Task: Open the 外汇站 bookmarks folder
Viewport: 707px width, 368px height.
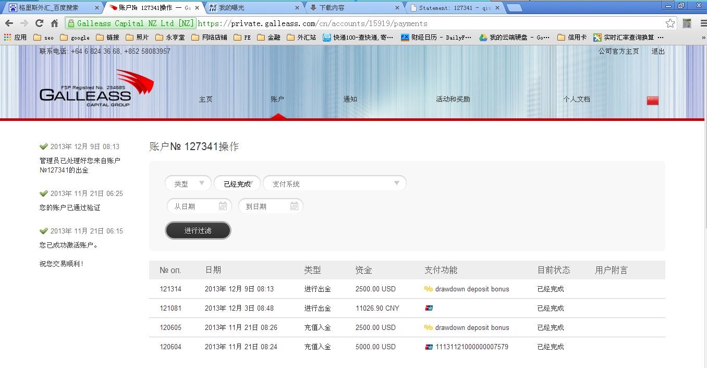Action: coord(301,38)
